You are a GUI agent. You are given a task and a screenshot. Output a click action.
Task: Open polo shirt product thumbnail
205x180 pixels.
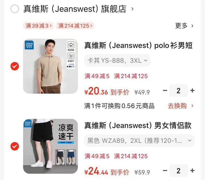[50, 66]
